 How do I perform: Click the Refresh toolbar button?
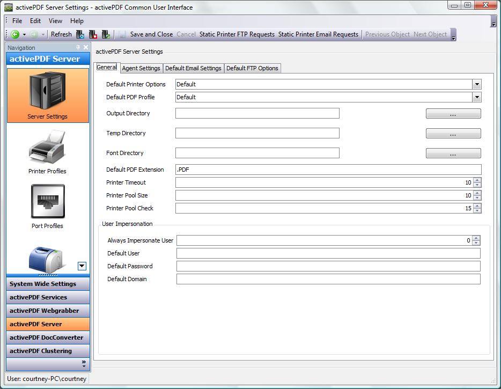coord(61,34)
